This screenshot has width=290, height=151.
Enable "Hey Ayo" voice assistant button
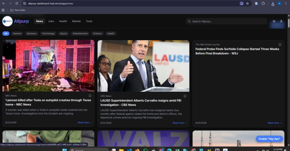click(269, 139)
